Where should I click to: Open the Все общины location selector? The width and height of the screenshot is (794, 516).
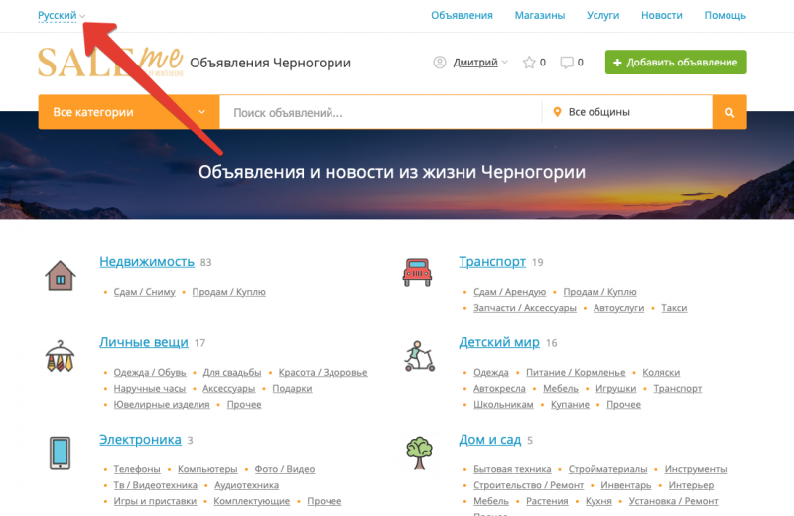click(x=627, y=113)
